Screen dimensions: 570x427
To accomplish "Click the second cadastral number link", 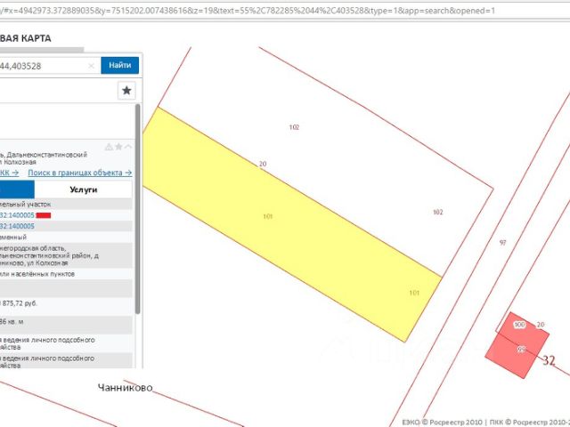I will [x=18, y=227].
